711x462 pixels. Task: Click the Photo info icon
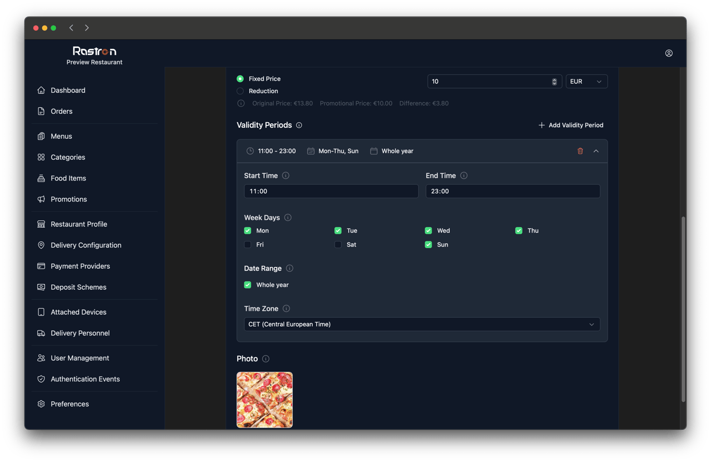point(266,359)
